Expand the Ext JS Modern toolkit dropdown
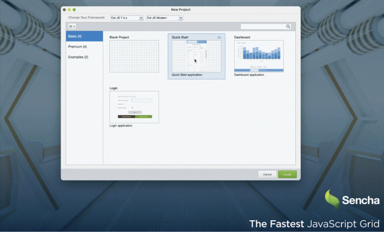The height and width of the screenshot is (232, 384). point(164,18)
